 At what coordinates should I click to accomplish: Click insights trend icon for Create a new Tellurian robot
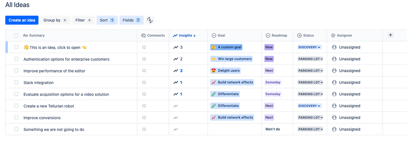tap(176, 106)
